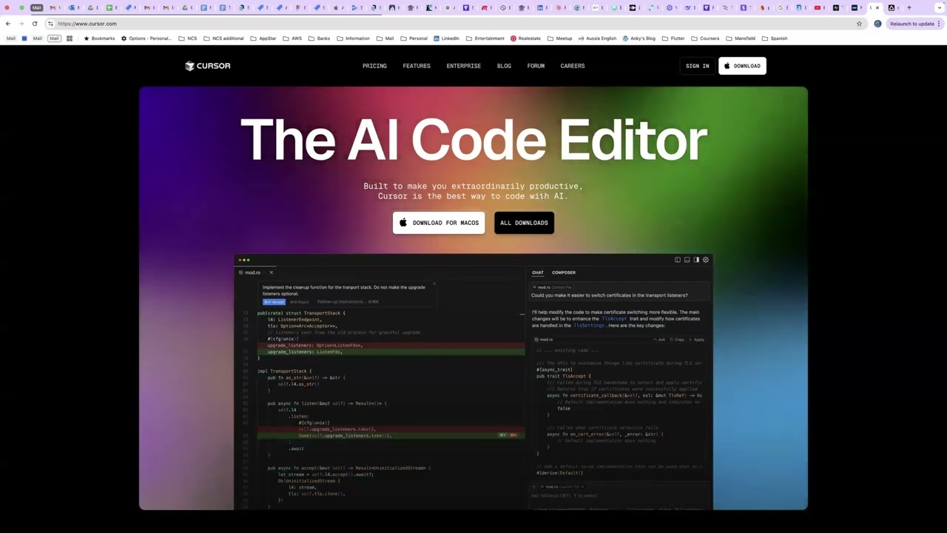Open the Google tab icon in the tab strip
947x533 pixels.
[780, 7]
